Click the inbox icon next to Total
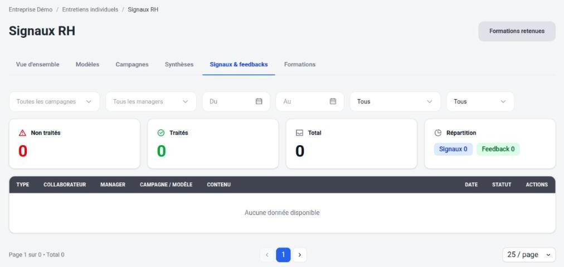 299,133
